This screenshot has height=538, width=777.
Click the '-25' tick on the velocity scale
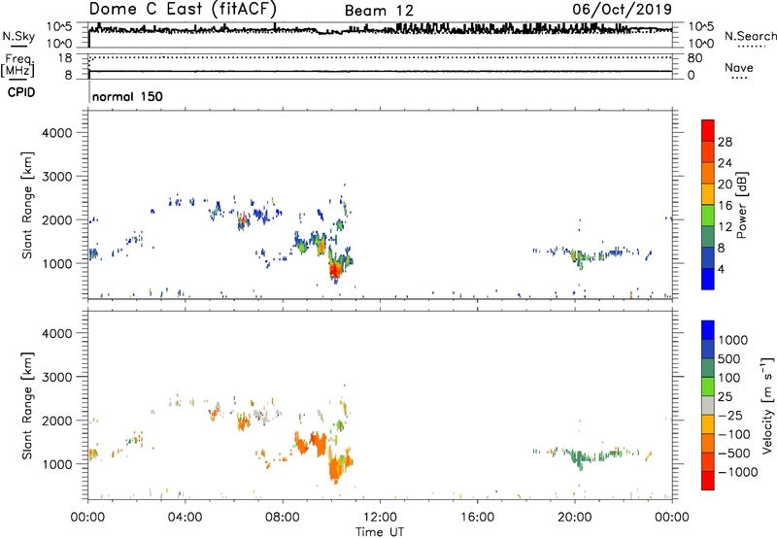tap(730, 416)
